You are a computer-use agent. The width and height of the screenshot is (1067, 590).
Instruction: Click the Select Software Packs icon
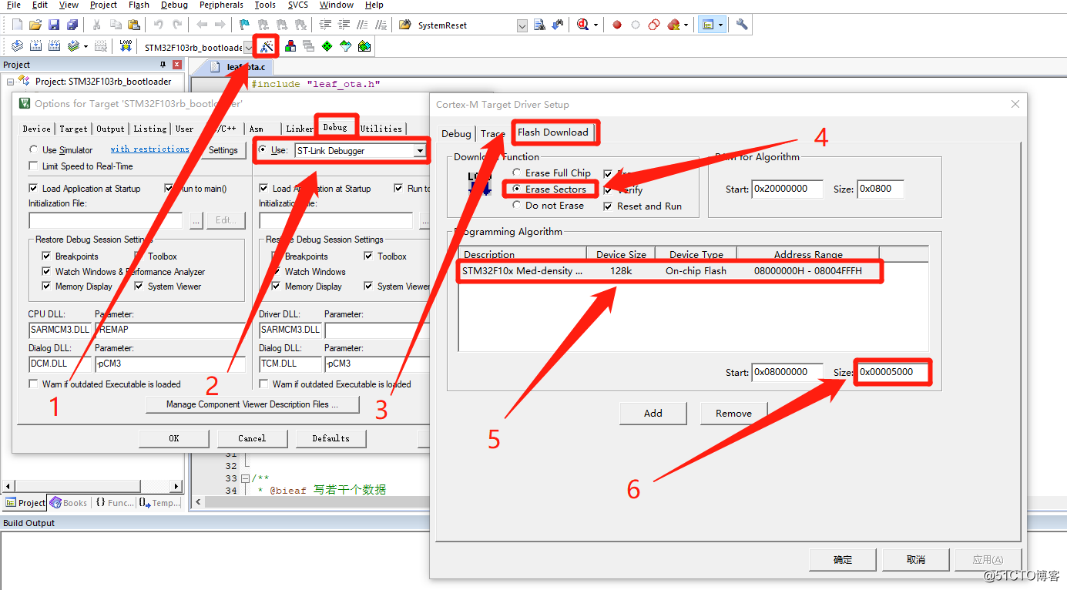pyautogui.click(x=346, y=46)
